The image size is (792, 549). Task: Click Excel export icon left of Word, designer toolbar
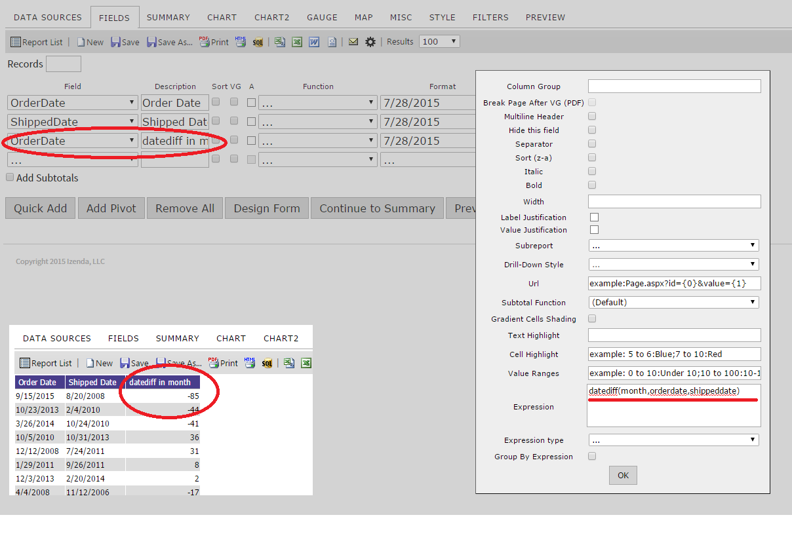[297, 42]
